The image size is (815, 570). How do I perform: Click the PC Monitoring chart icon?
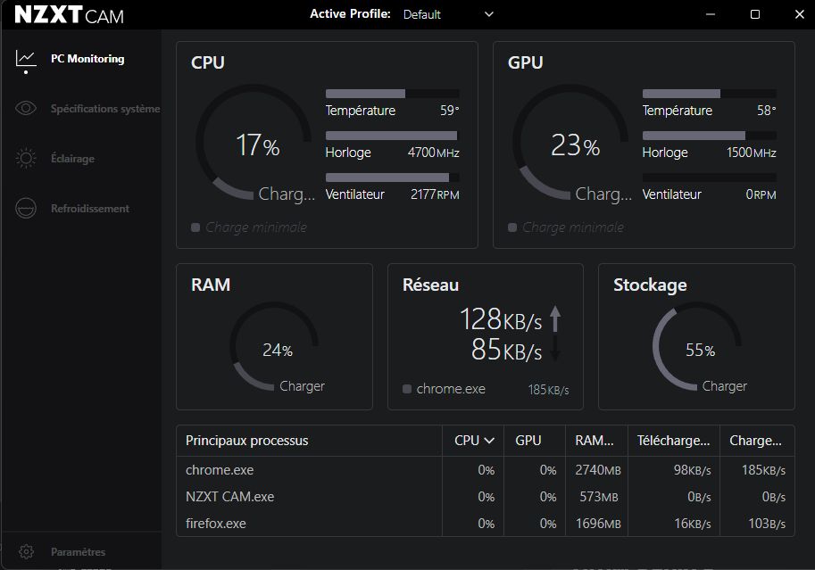tap(26, 59)
